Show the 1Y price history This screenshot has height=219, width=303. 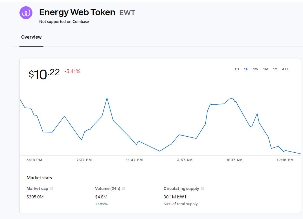(275, 69)
